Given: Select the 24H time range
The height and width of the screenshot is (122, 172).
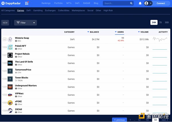Looking at the screenshot, I should pyautogui.click(x=154, y=22).
